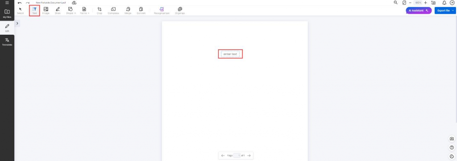Open the AI Assistant

coord(419,11)
